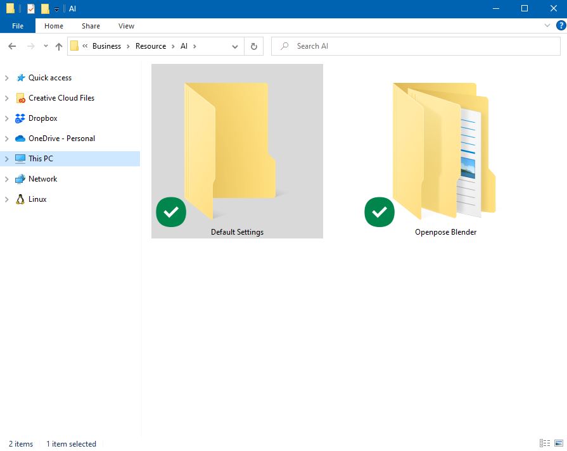Open Linux in the navigation pane
The height and width of the screenshot is (451, 567).
coord(37,199)
